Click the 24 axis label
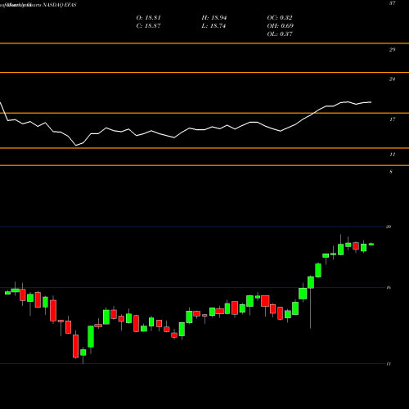This screenshot has width=409, height=409. (392, 79)
